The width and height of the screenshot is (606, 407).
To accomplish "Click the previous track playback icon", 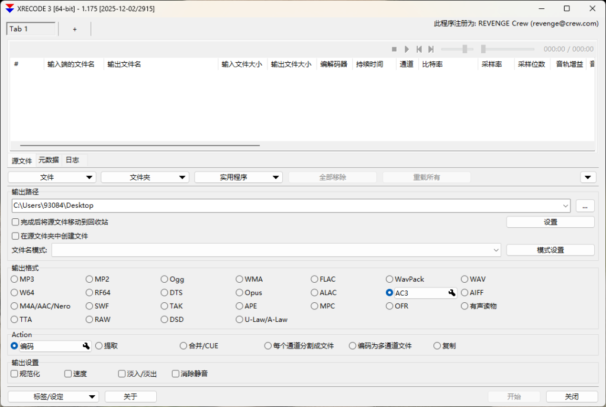I will [x=420, y=49].
